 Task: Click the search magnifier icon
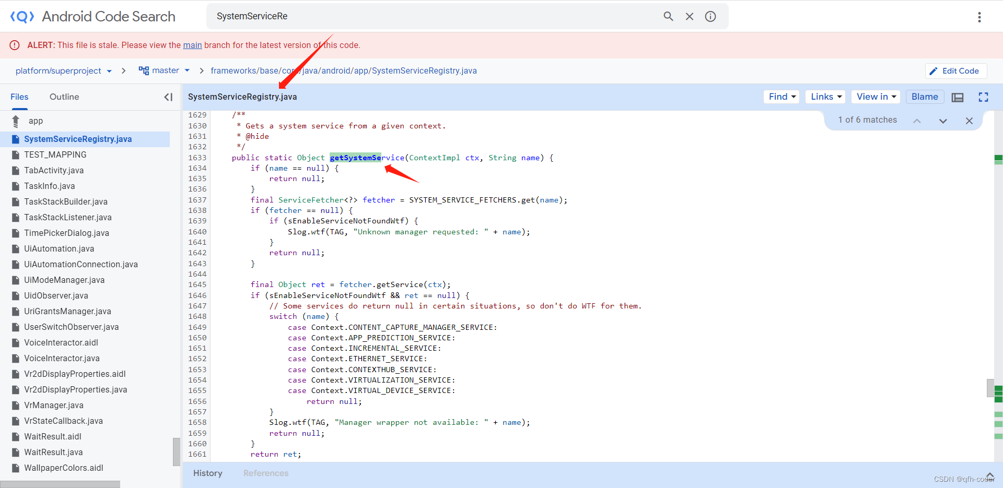668,16
